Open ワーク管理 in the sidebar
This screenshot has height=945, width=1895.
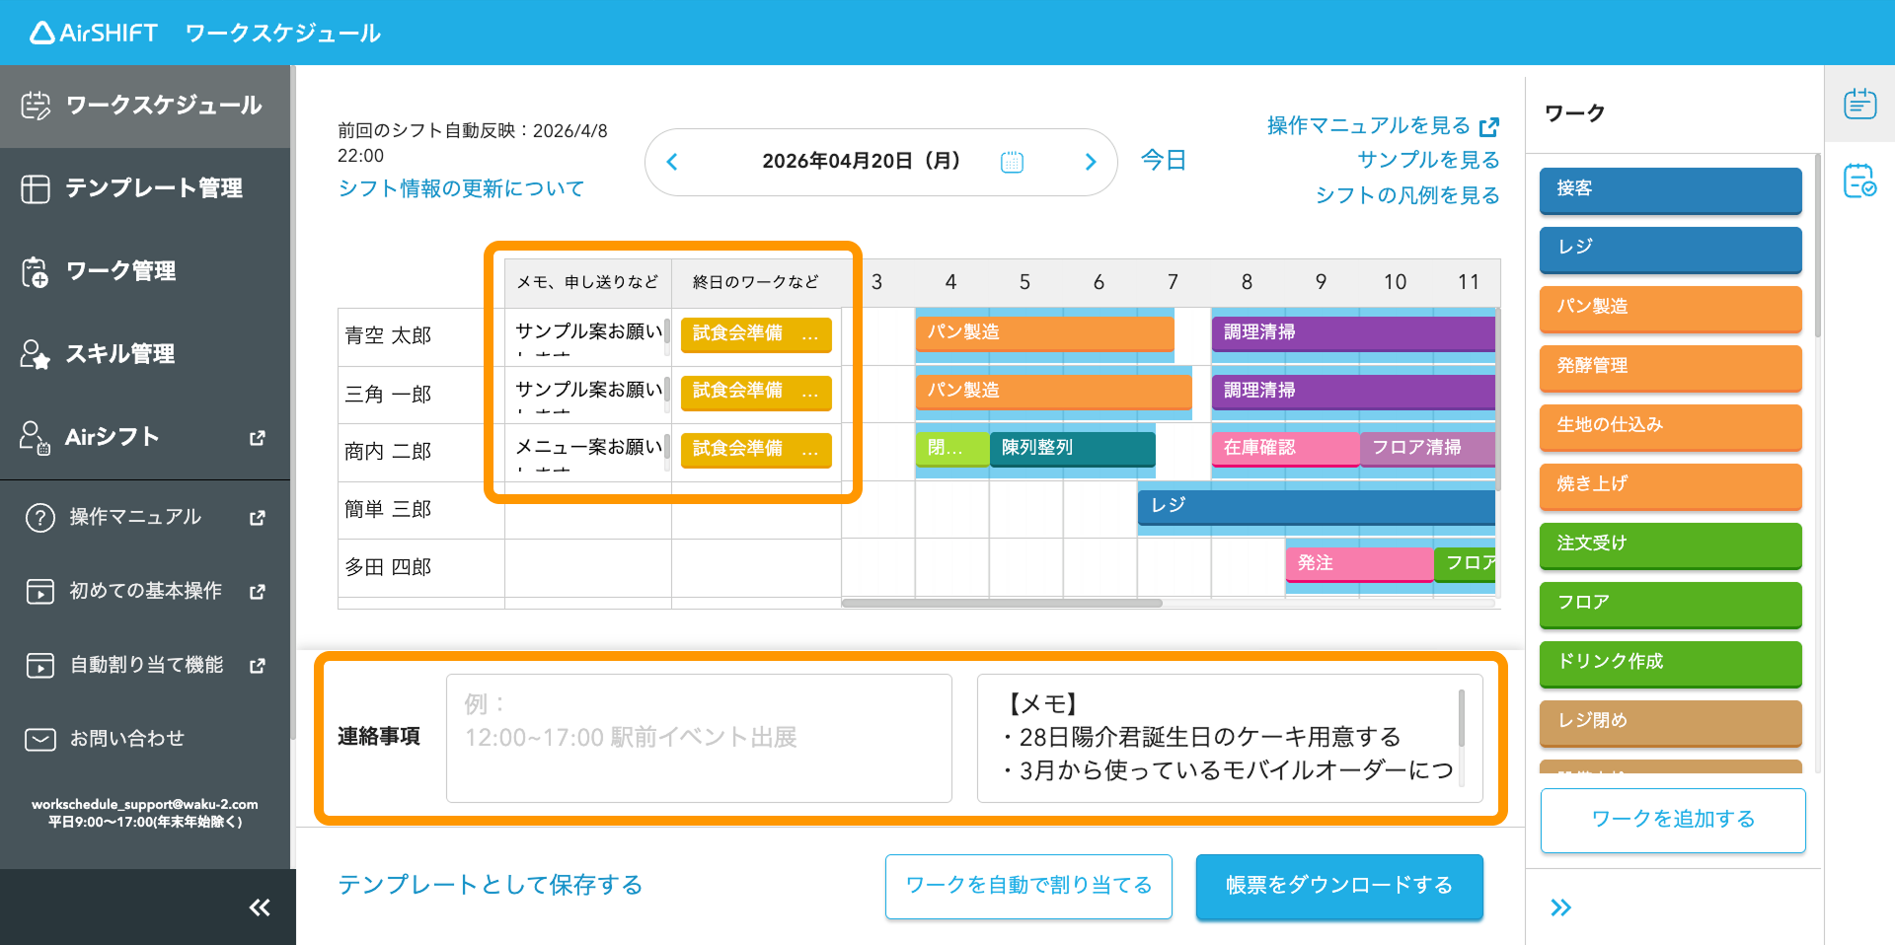[x=145, y=271]
